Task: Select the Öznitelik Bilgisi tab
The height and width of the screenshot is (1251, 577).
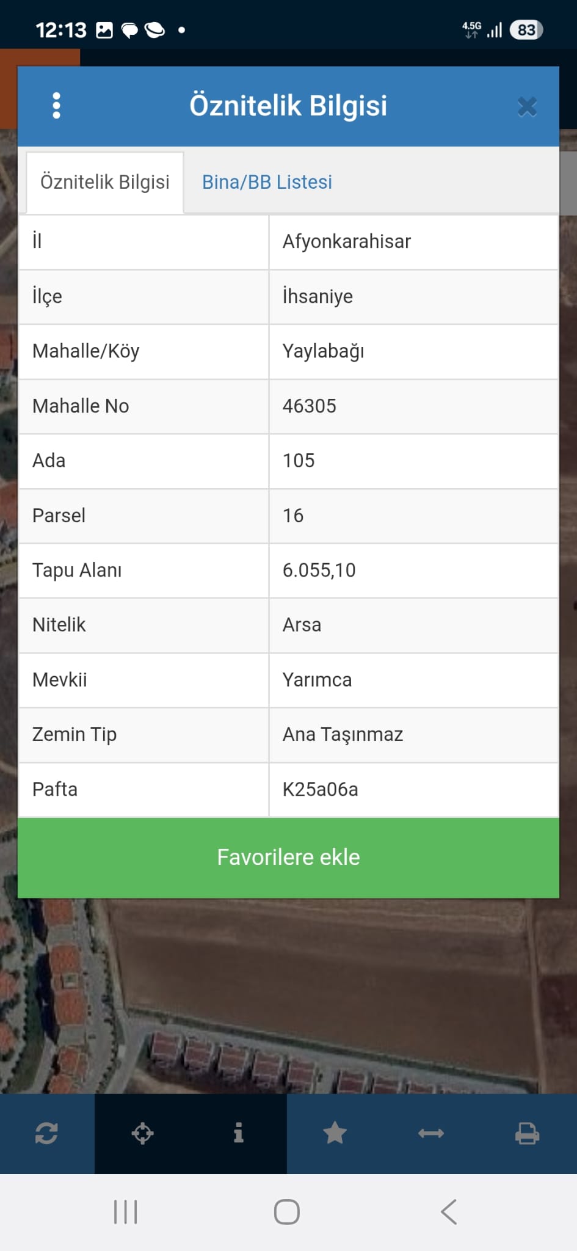Action: [x=104, y=182]
